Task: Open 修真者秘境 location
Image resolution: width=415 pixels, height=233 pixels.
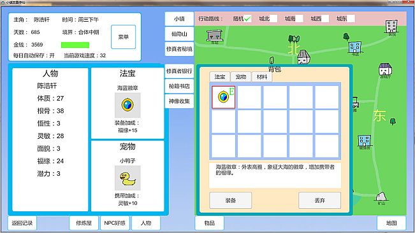Action: 179,49
